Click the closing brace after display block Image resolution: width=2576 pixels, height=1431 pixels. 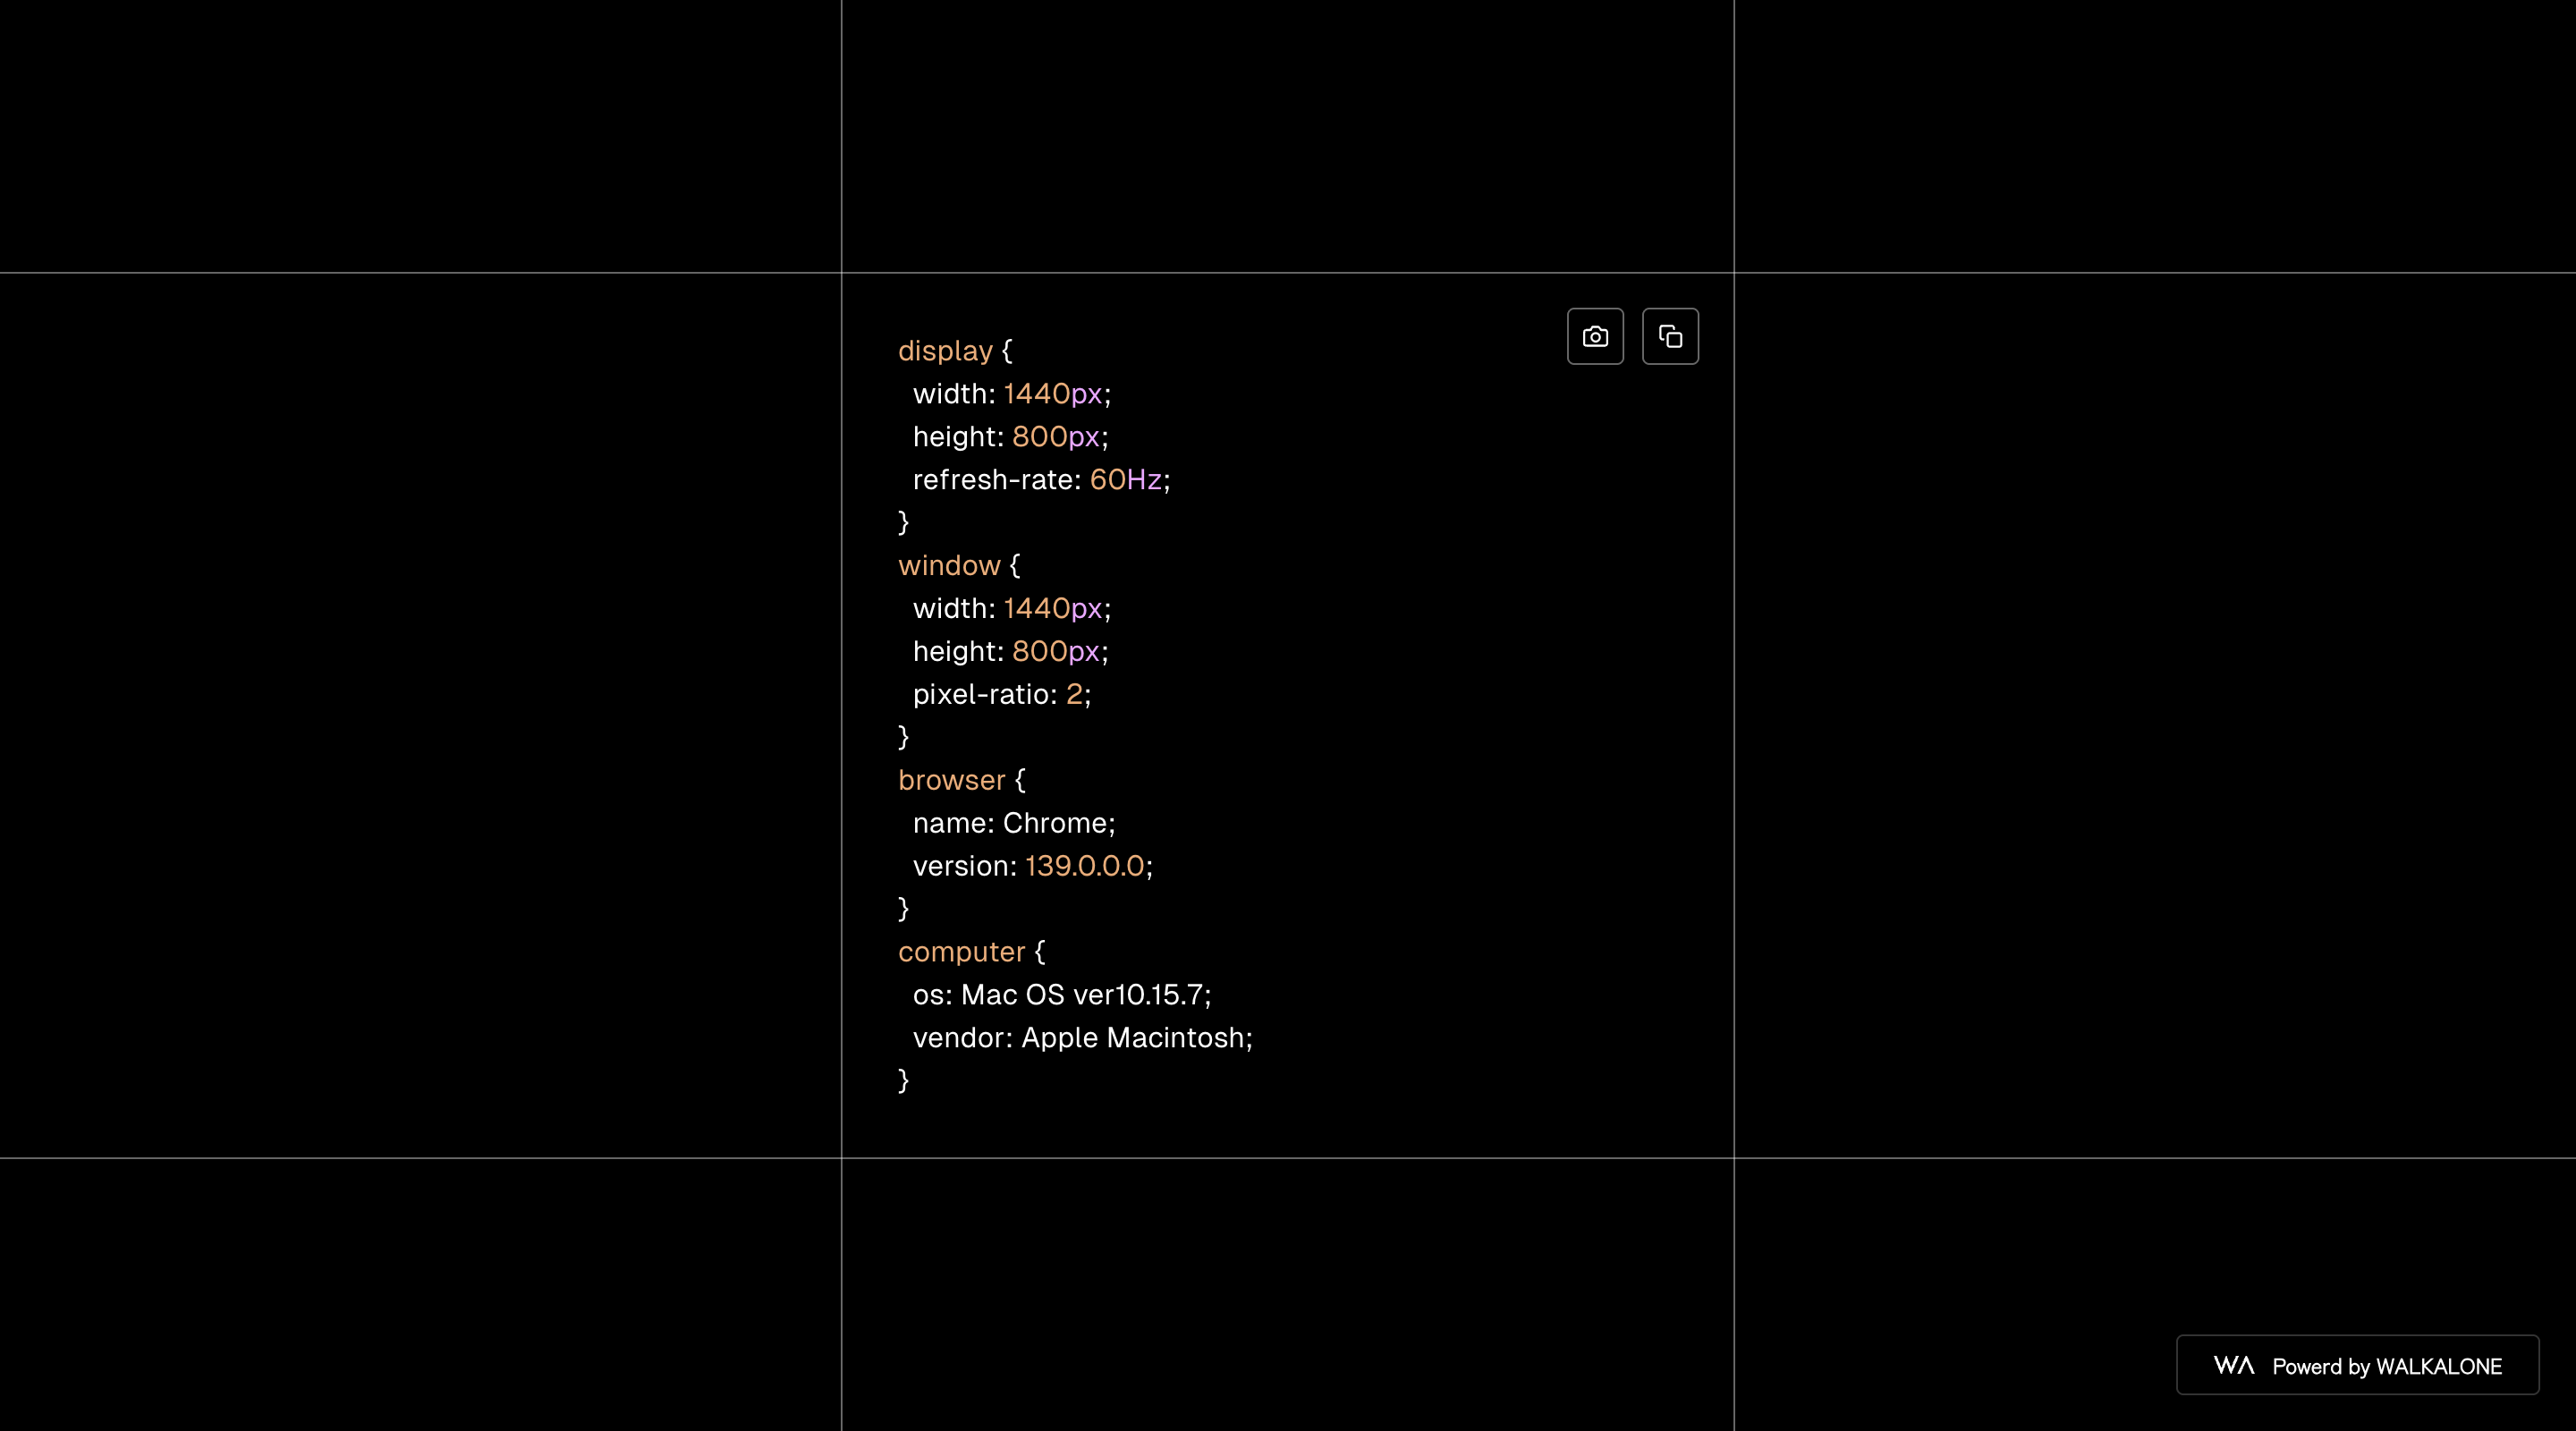coord(903,522)
